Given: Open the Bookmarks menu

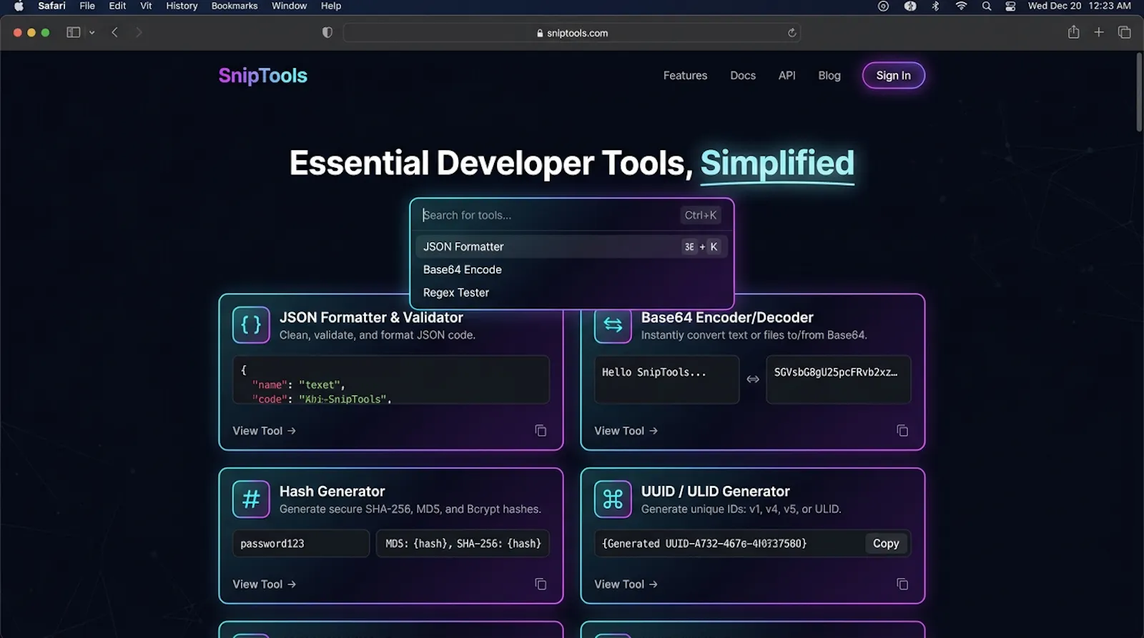Looking at the screenshot, I should [x=235, y=6].
